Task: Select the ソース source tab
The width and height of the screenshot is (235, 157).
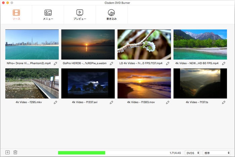Action: pos(16,15)
